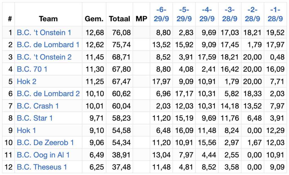Open the B.C. Oog in Al 1 link
The image size is (289, 175).
pyautogui.click(x=43, y=155)
